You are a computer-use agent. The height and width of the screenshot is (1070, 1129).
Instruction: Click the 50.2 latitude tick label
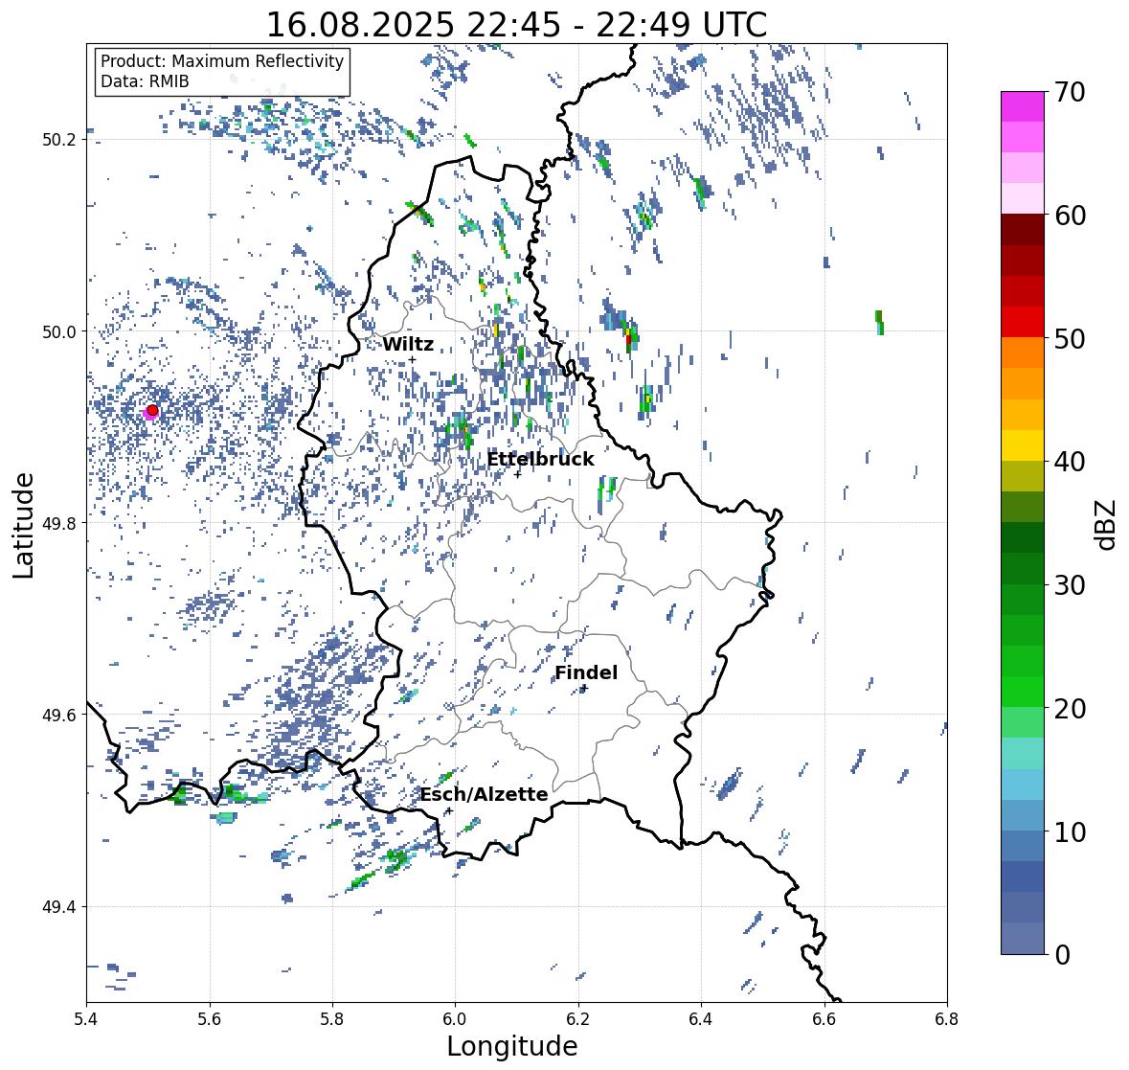[58, 140]
